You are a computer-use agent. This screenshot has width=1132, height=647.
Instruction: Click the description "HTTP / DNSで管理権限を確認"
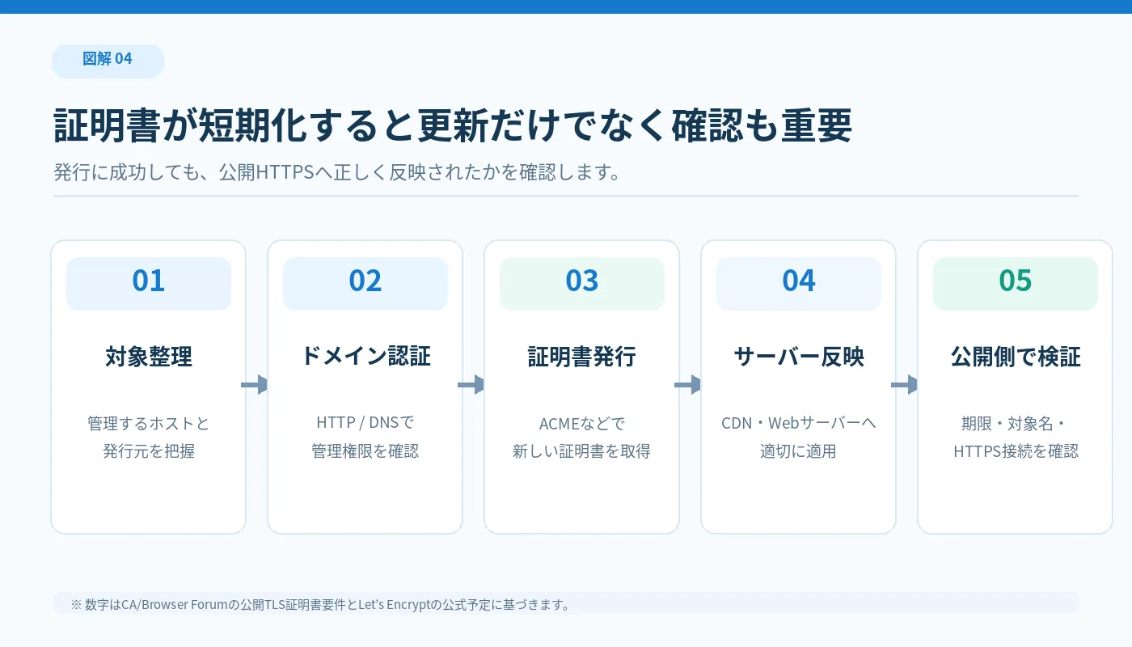[x=365, y=438]
